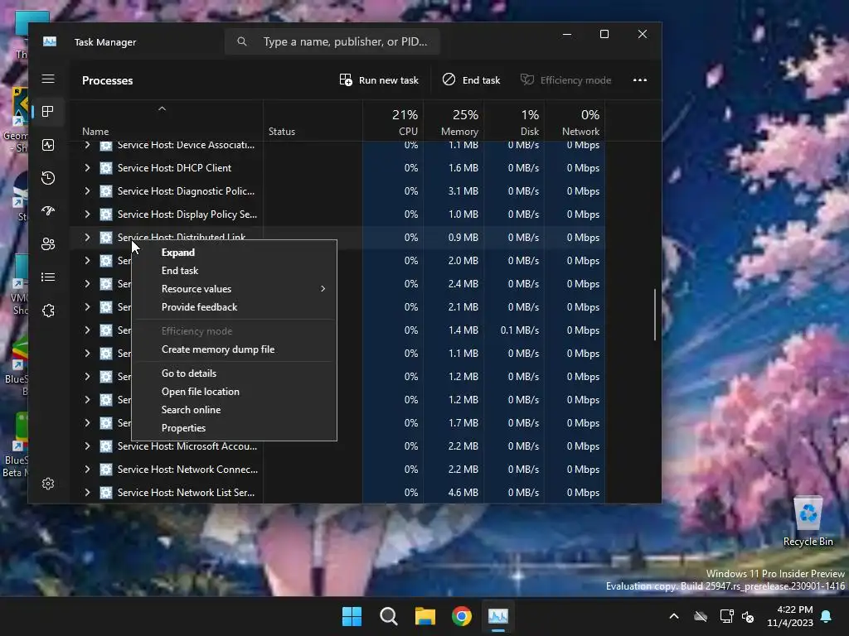Open the Services puzzle-piece icon
The image size is (849, 636).
click(x=48, y=311)
